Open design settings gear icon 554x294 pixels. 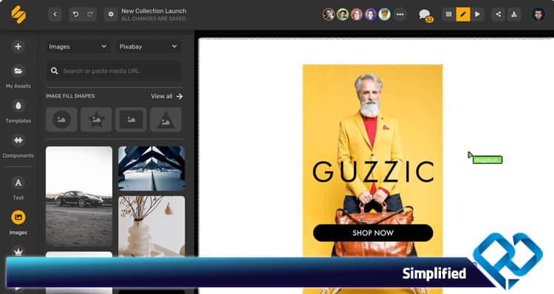[111, 14]
